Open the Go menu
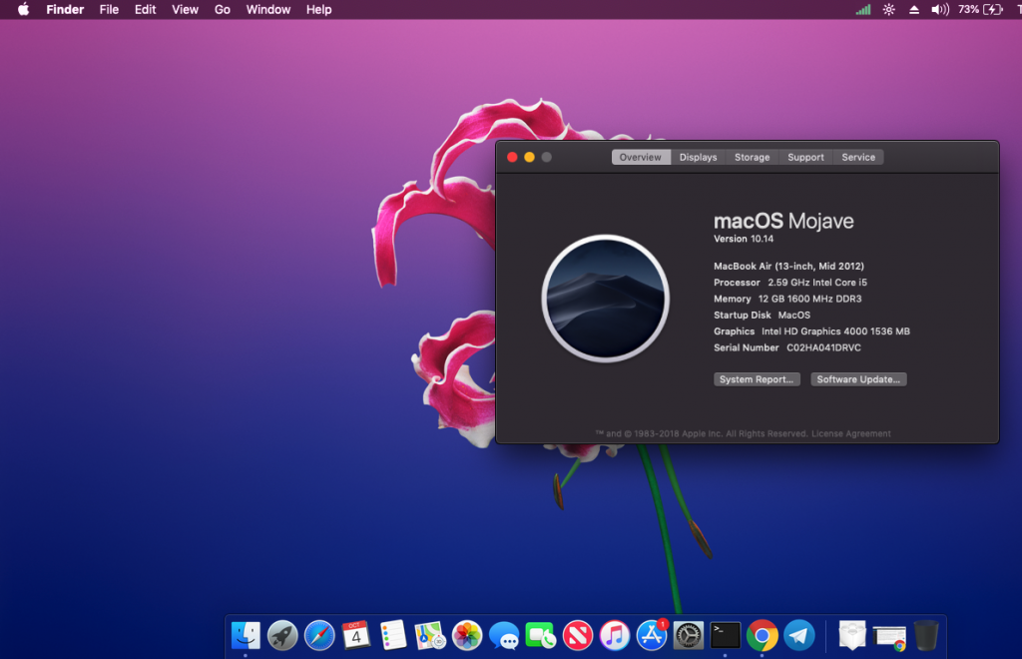Screen dimensions: 1022x659 tap(222, 9)
